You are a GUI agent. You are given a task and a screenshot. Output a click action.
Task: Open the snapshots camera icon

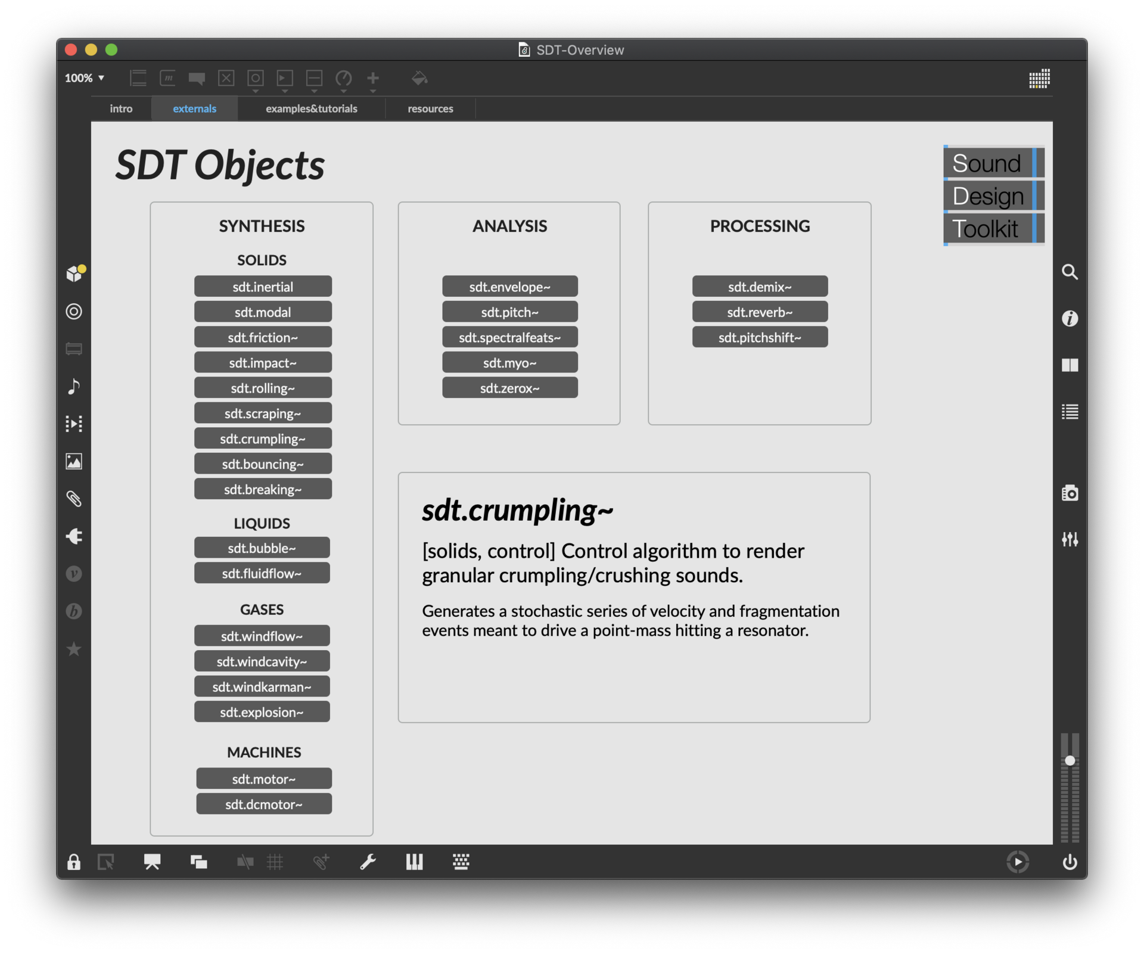1070,493
